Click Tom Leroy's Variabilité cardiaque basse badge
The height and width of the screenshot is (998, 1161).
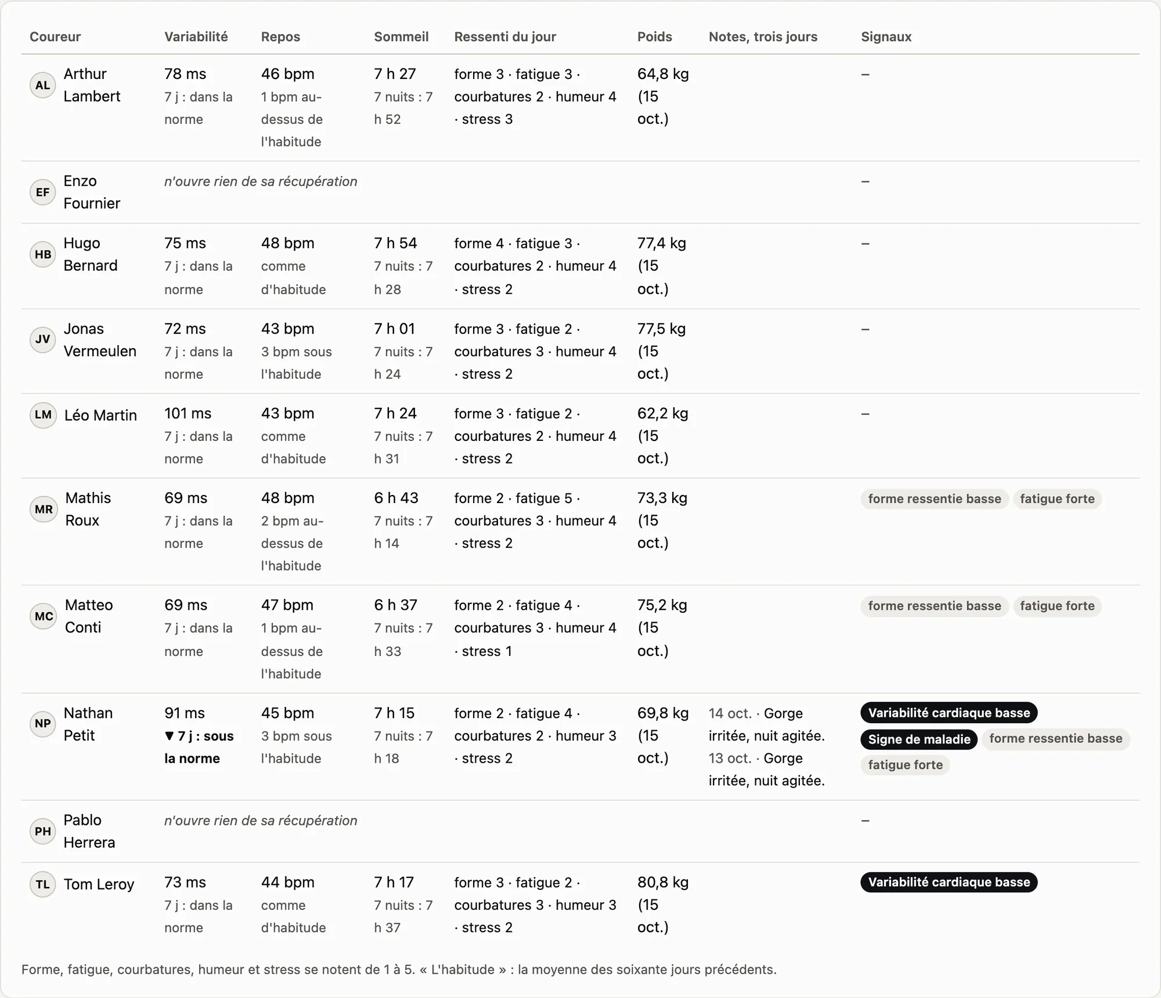949,882
